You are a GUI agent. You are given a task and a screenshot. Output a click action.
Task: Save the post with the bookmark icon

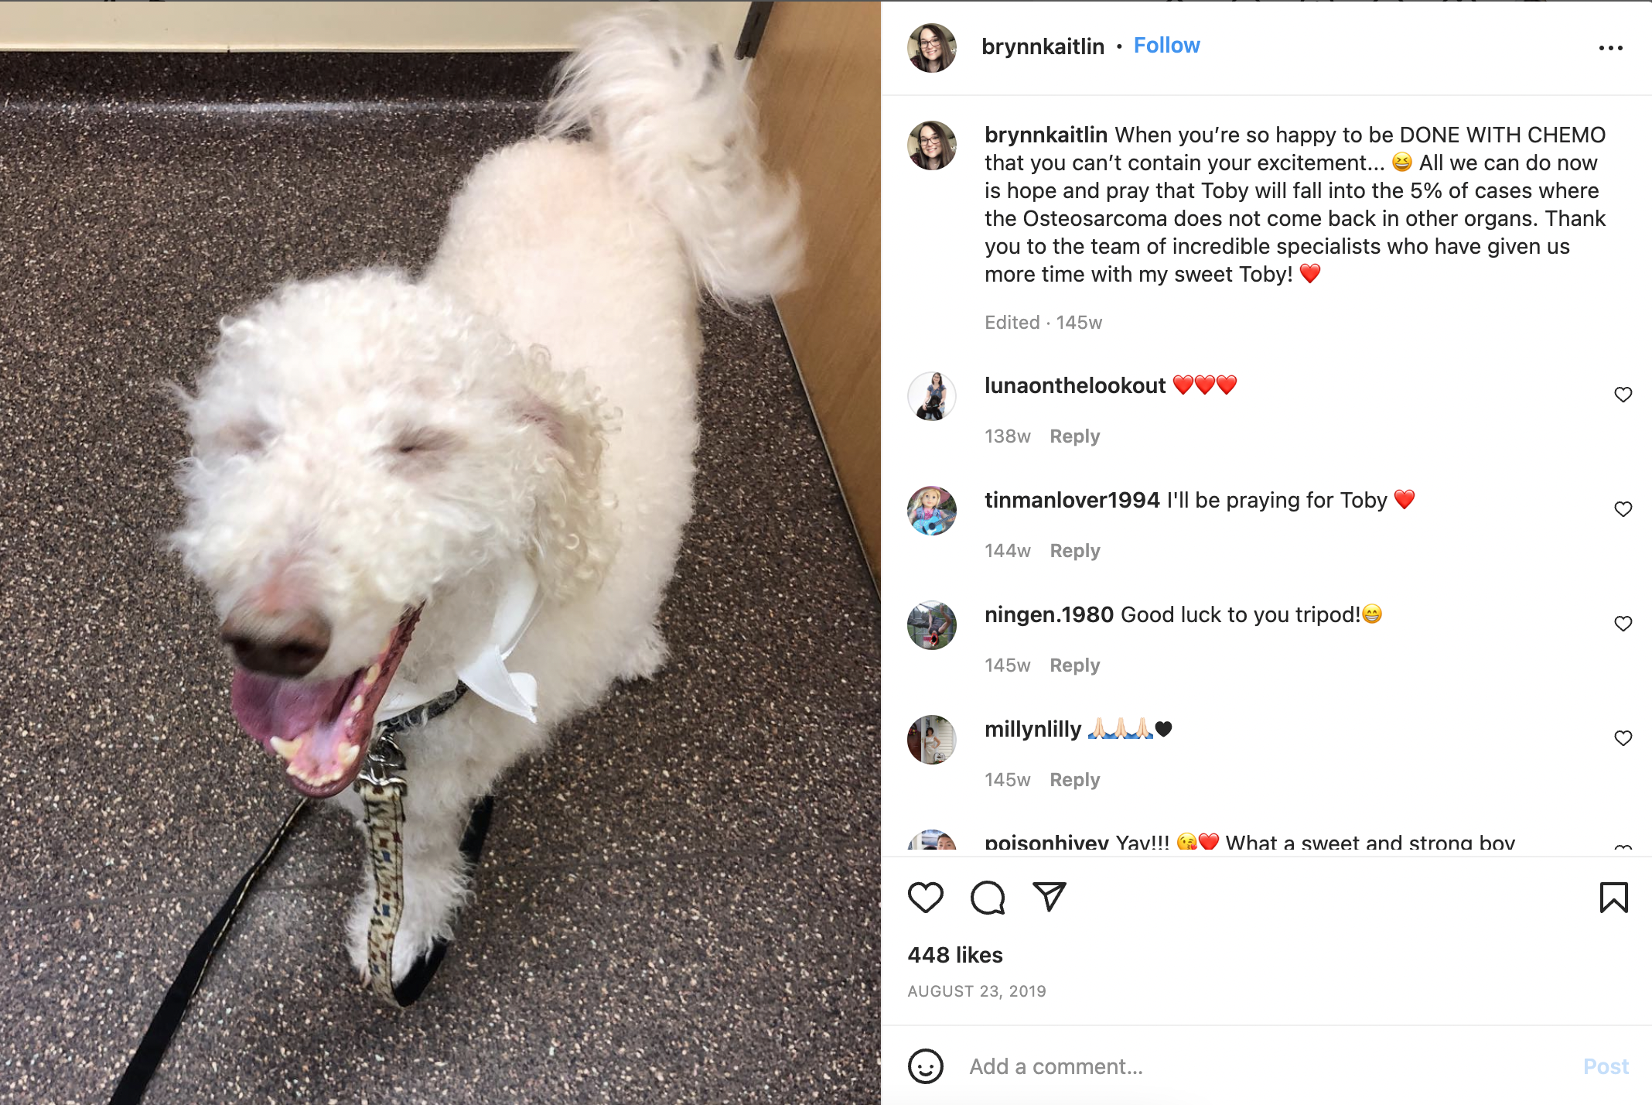click(1613, 898)
